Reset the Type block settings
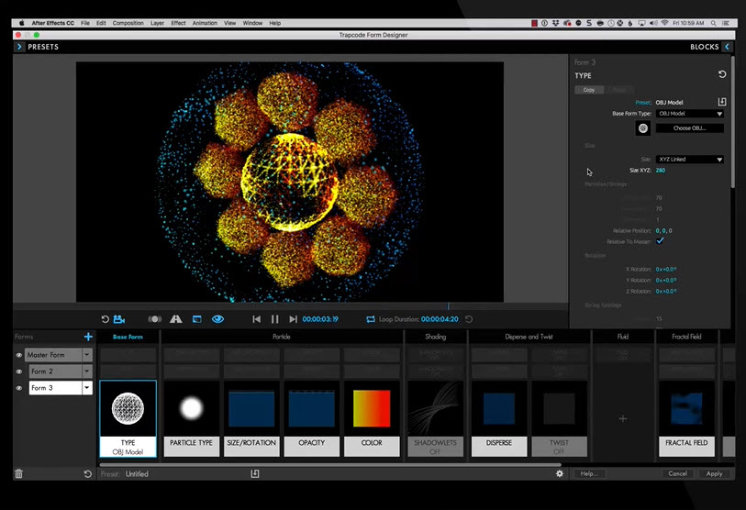This screenshot has height=510, width=746. [x=722, y=74]
